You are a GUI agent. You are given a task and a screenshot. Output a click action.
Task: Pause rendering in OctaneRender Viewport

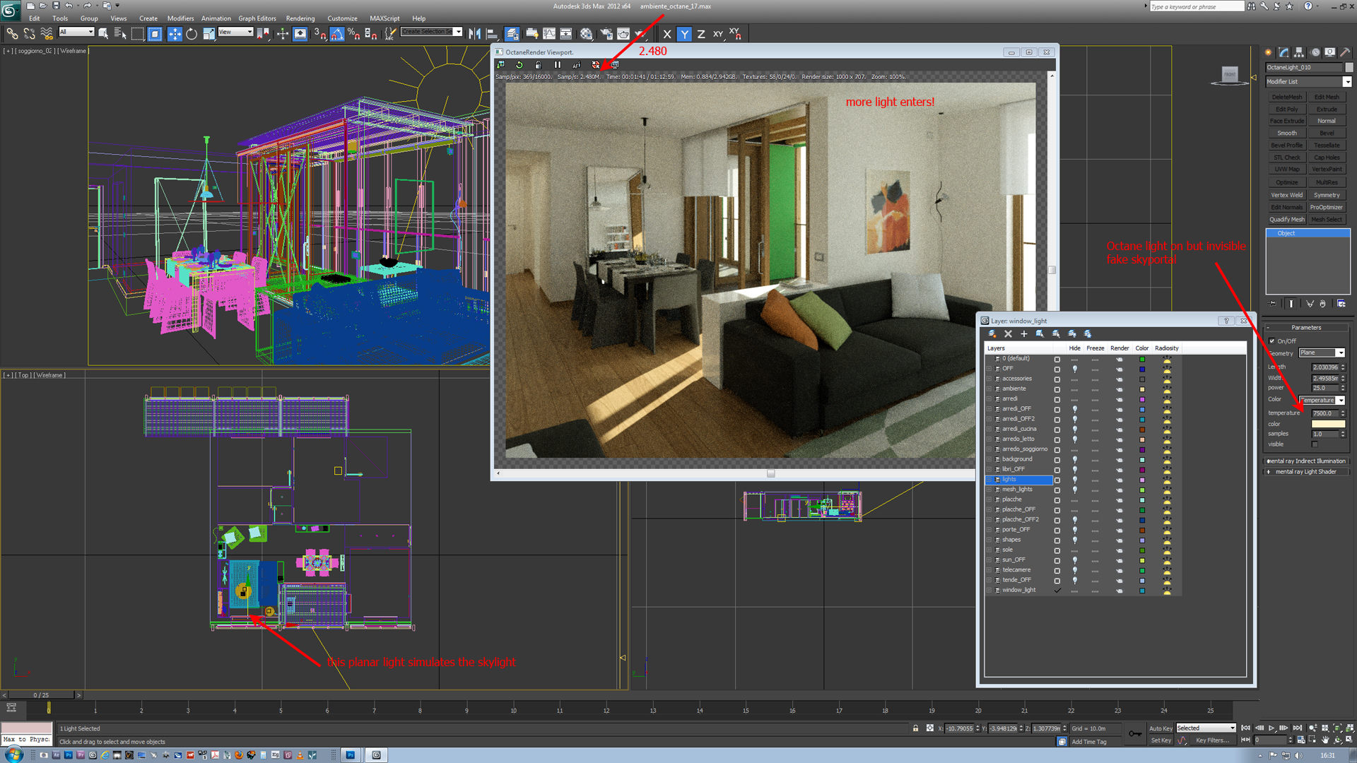[558, 64]
